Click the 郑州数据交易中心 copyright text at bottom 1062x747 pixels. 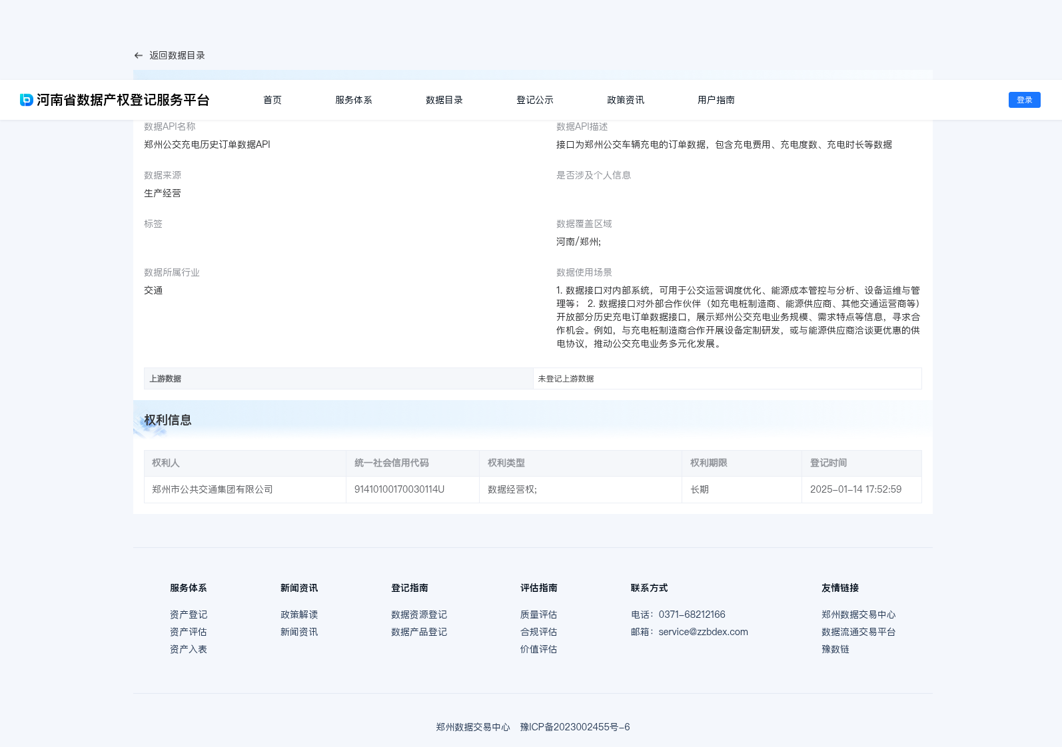click(473, 727)
